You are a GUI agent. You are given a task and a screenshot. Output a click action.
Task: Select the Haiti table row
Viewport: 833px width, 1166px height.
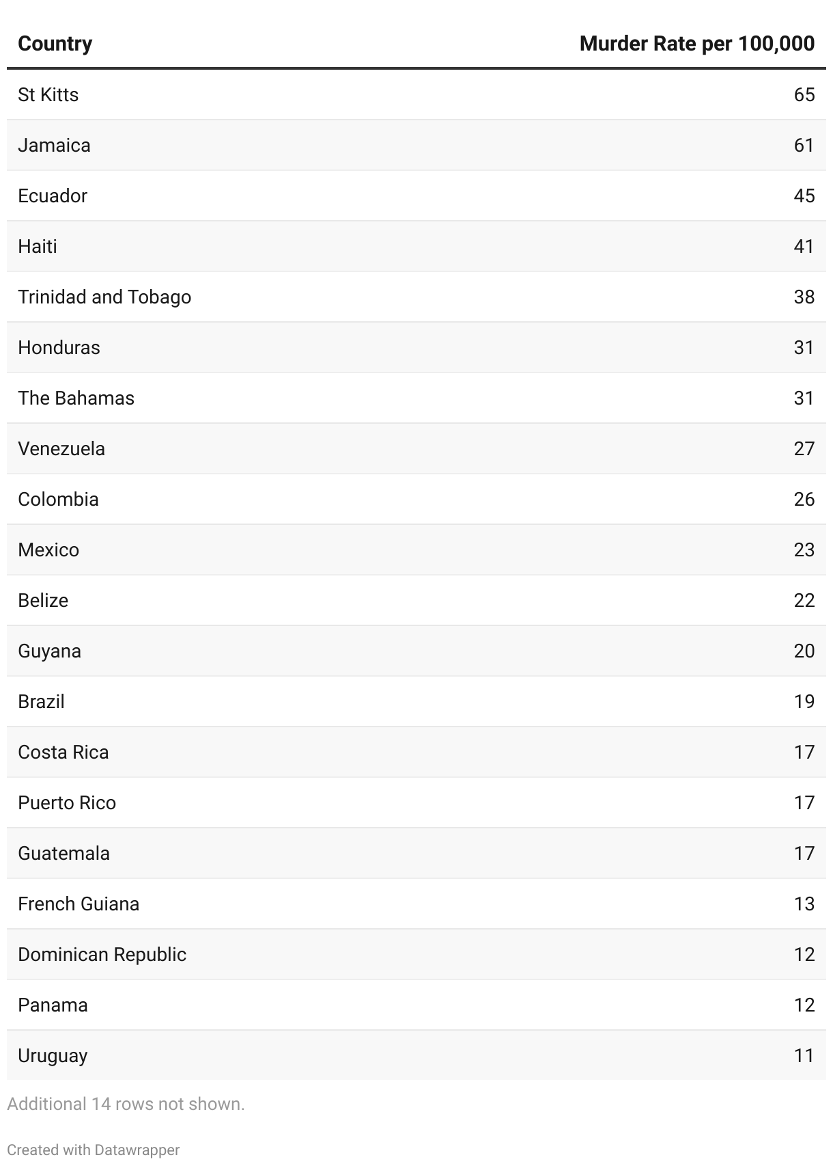click(x=416, y=246)
